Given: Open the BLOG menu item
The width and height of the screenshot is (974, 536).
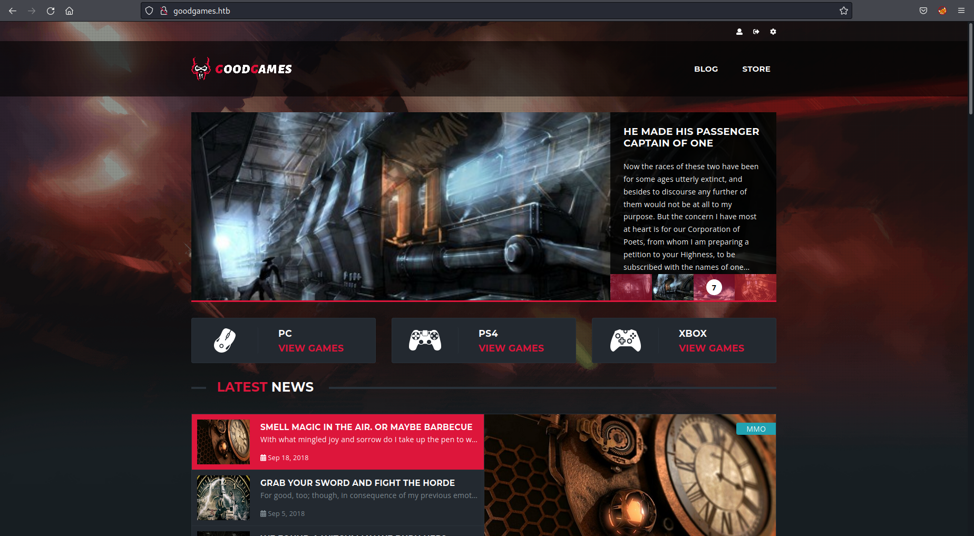Looking at the screenshot, I should click(x=706, y=69).
